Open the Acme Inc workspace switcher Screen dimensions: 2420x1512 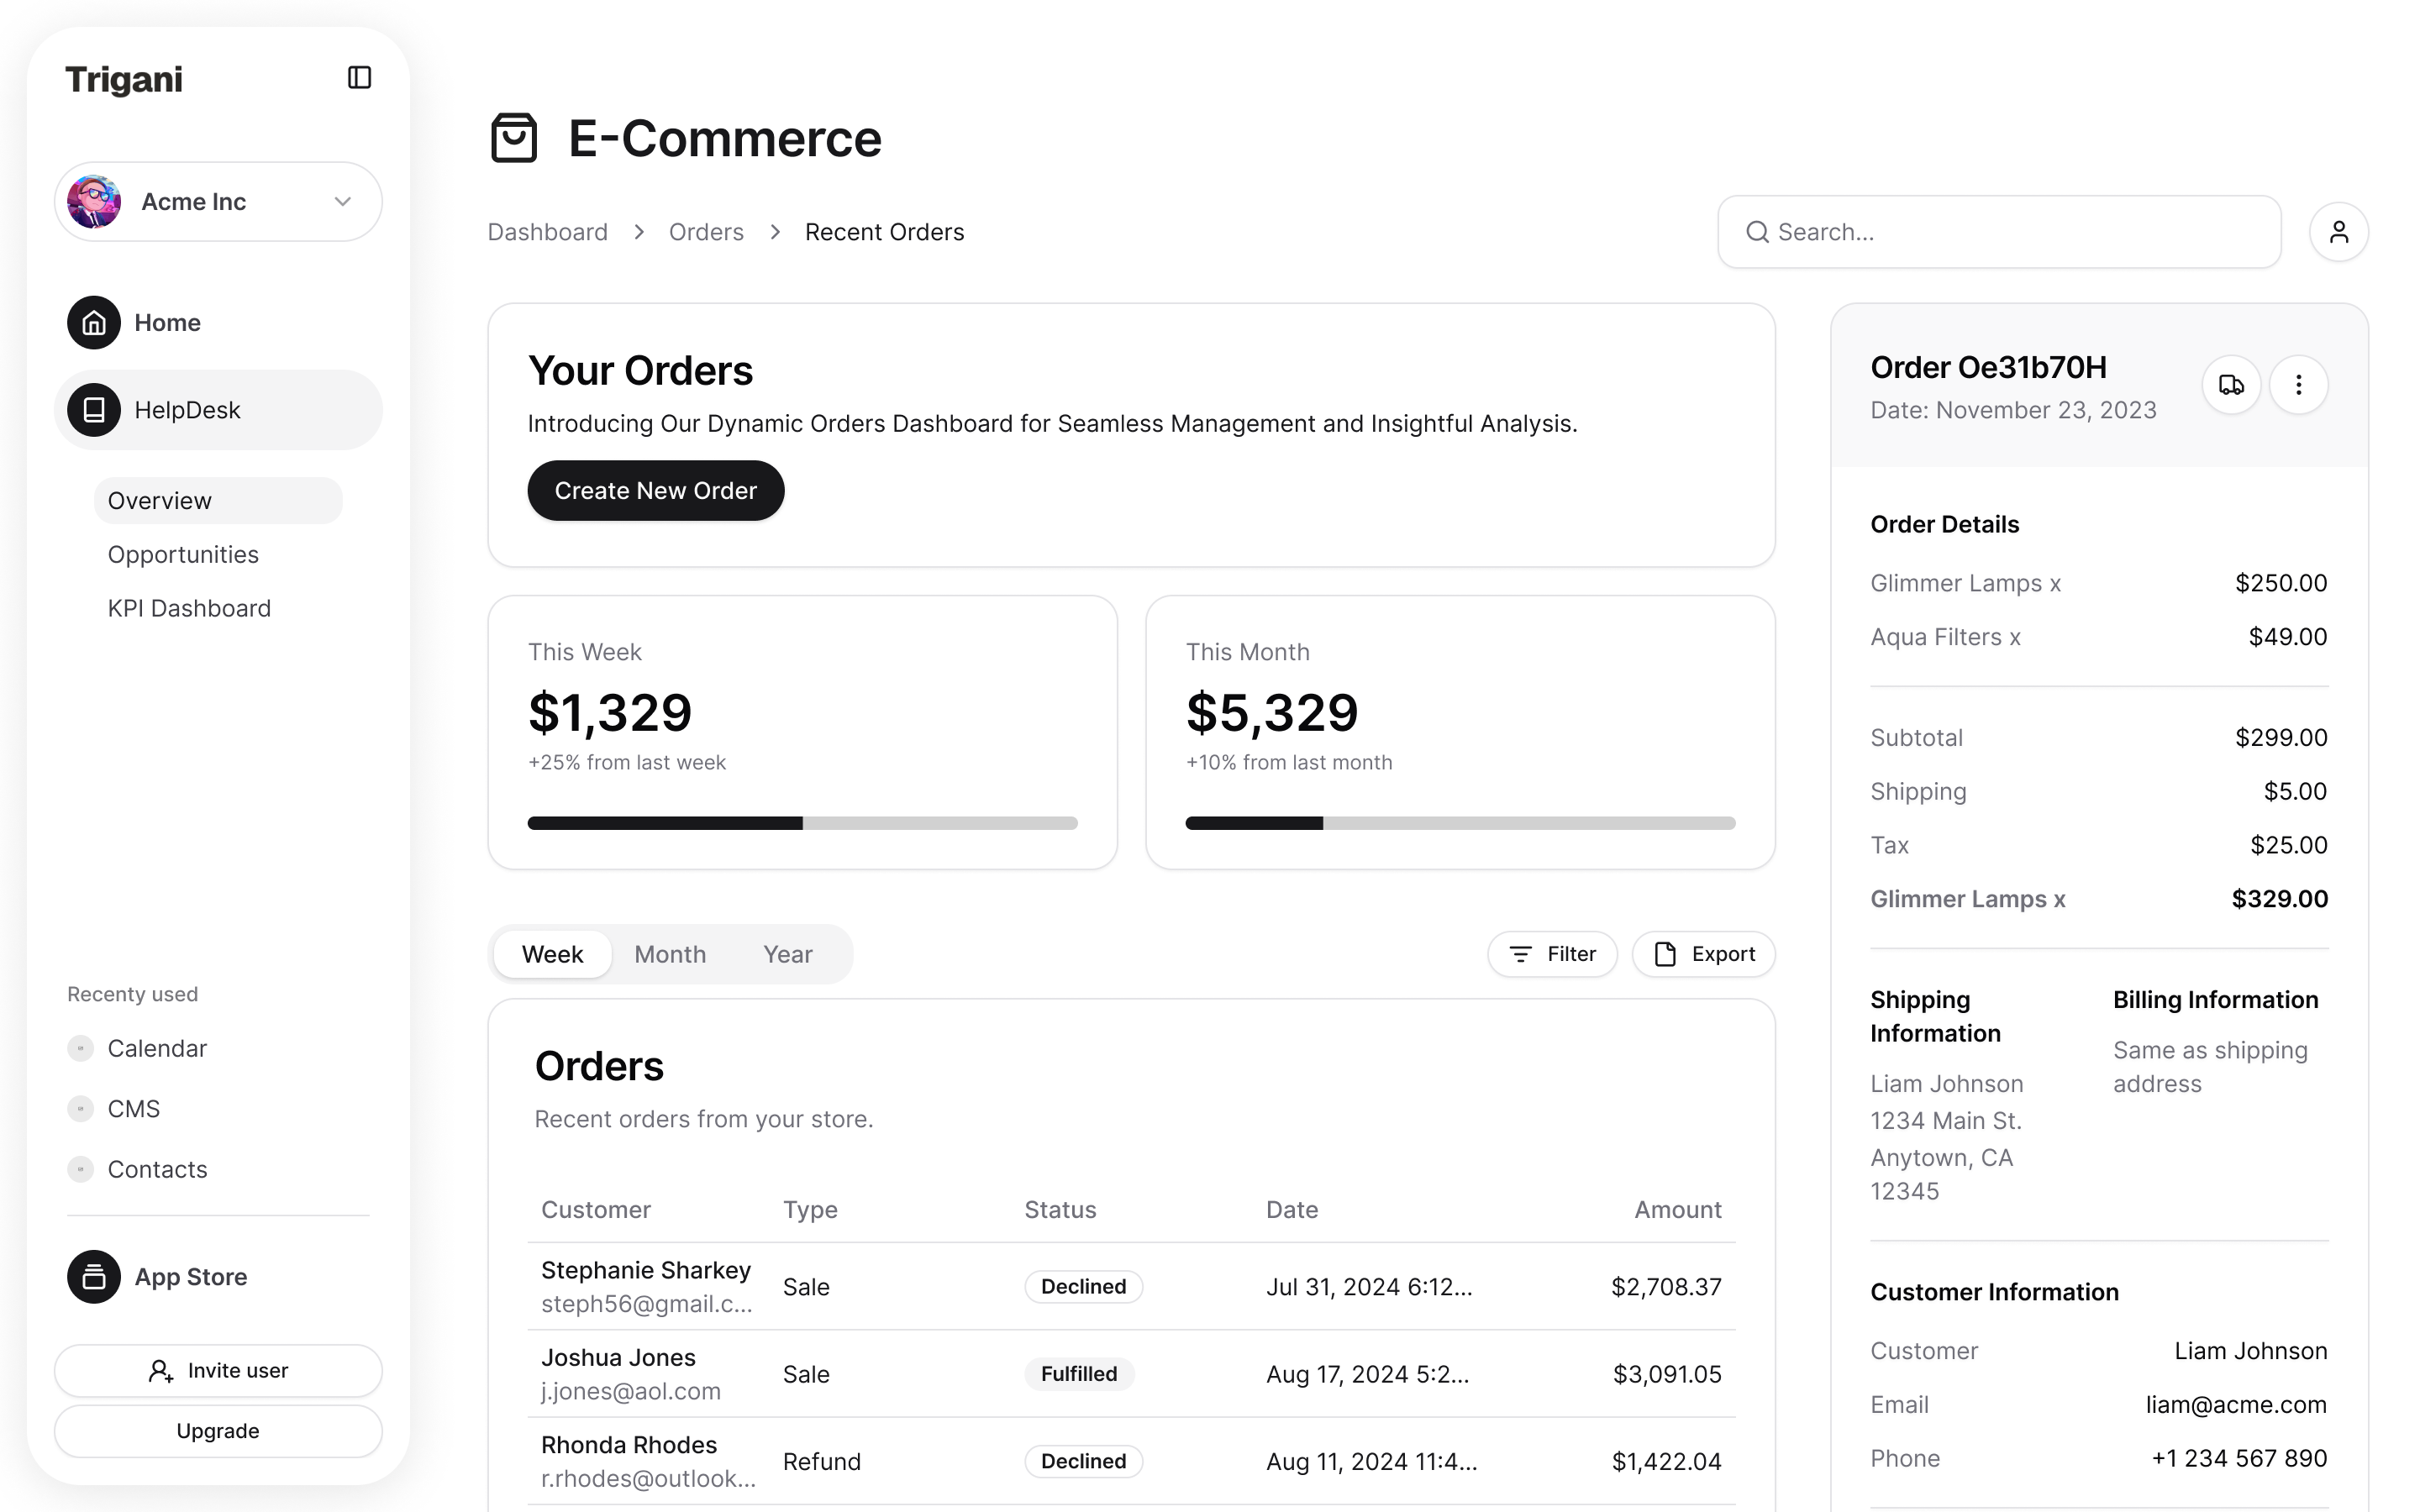tap(217, 201)
